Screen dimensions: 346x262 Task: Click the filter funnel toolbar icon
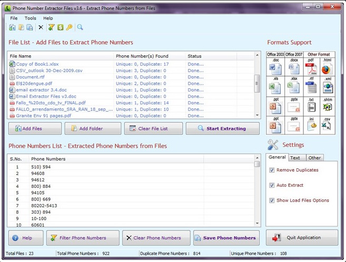[52, 27]
